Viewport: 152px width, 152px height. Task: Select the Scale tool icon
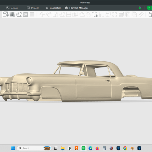click(55, 14)
